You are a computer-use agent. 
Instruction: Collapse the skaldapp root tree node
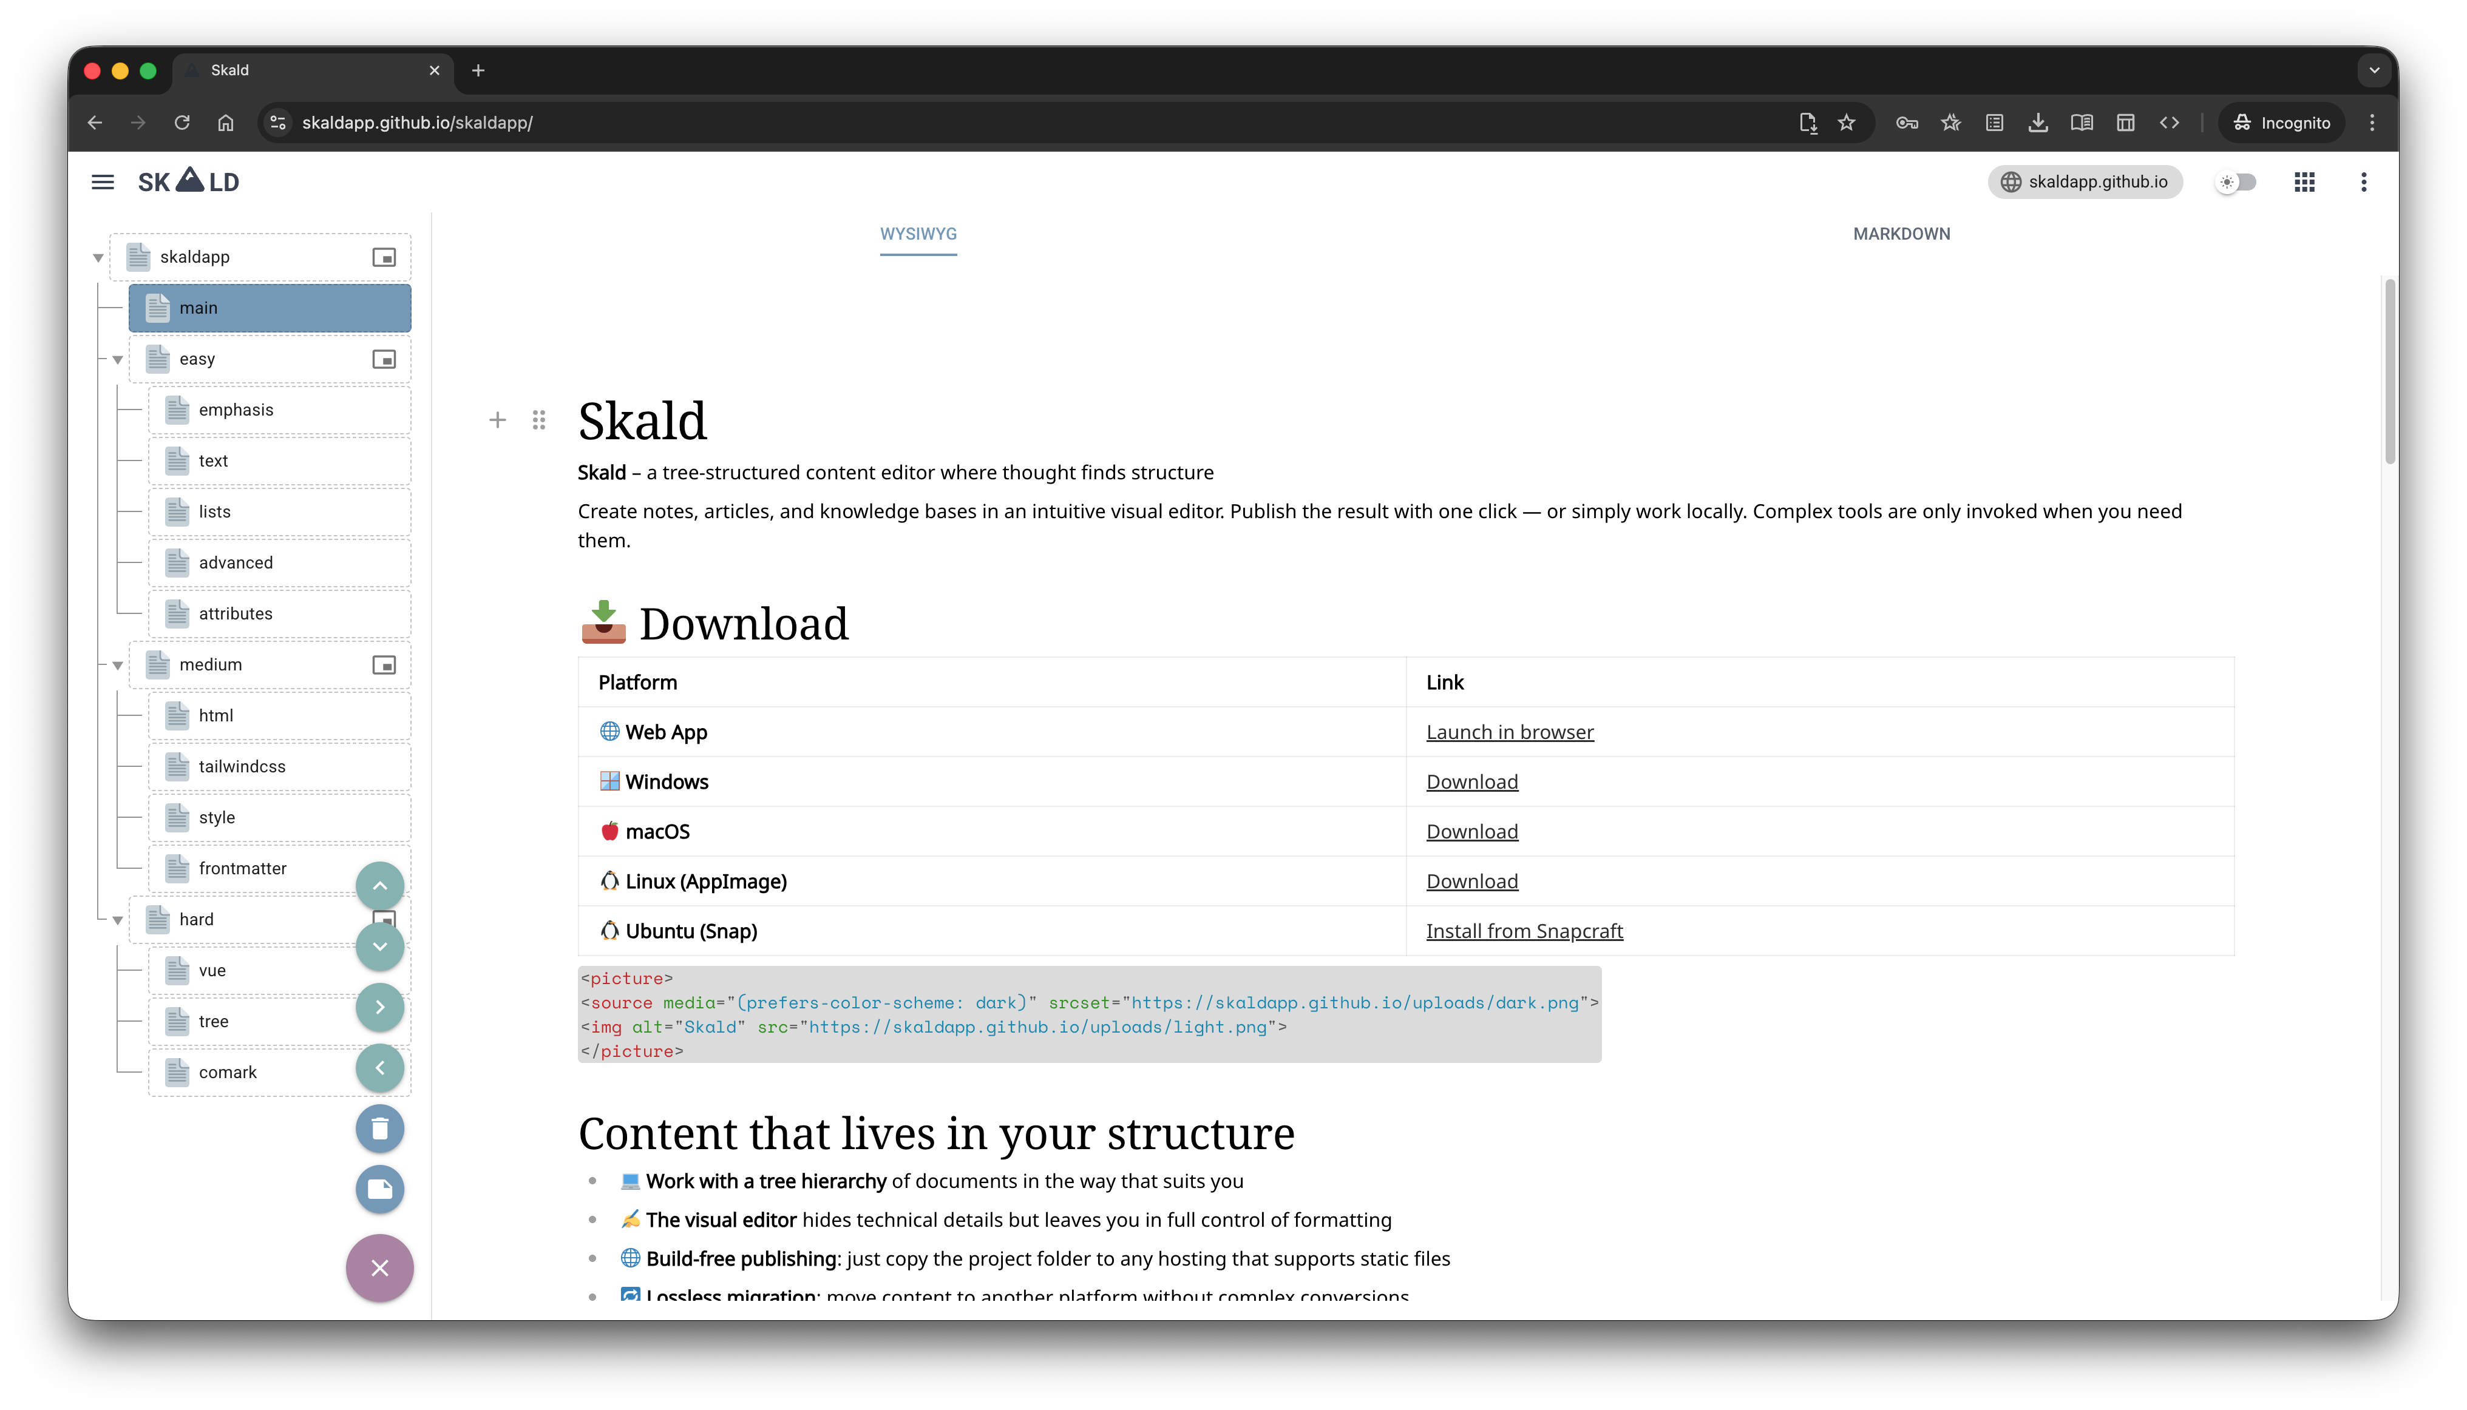click(98, 258)
